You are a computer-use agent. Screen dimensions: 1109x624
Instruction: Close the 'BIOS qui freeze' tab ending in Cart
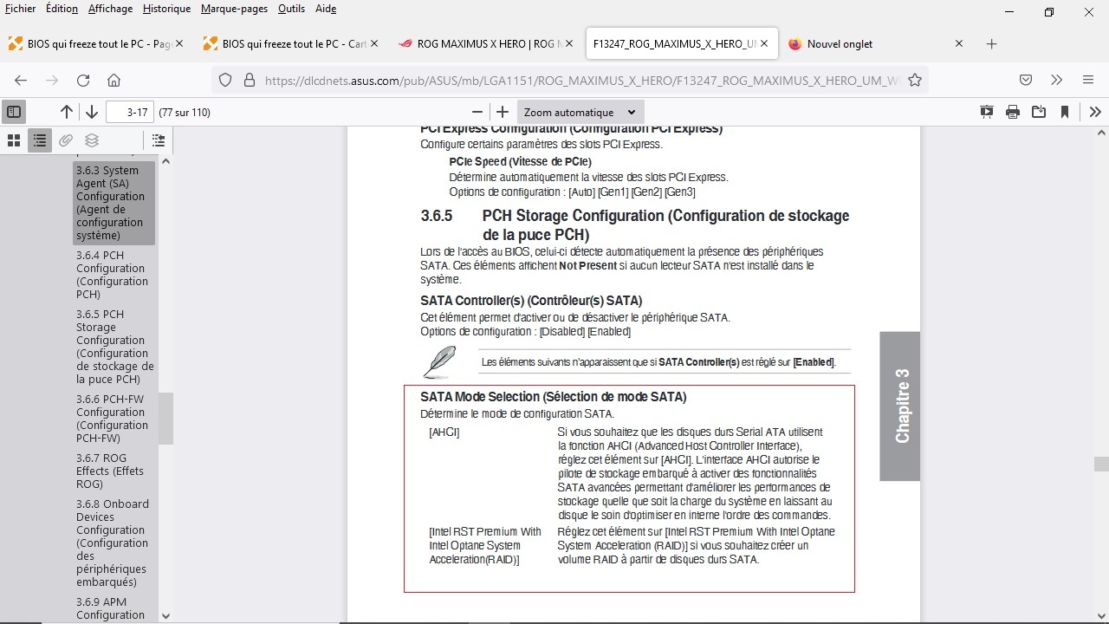[374, 44]
